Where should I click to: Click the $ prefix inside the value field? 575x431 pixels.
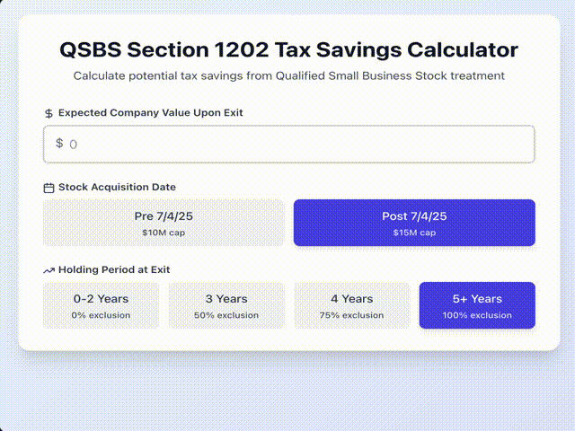(x=59, y=144)
